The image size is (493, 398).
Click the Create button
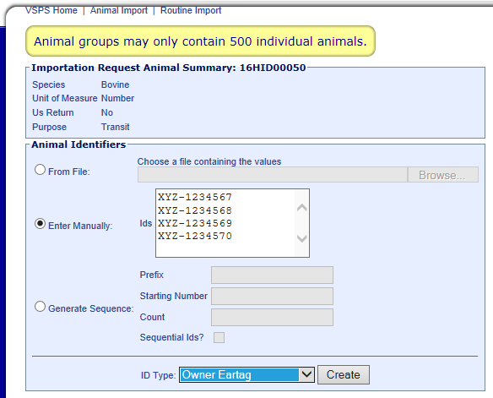tap(344, 374)
